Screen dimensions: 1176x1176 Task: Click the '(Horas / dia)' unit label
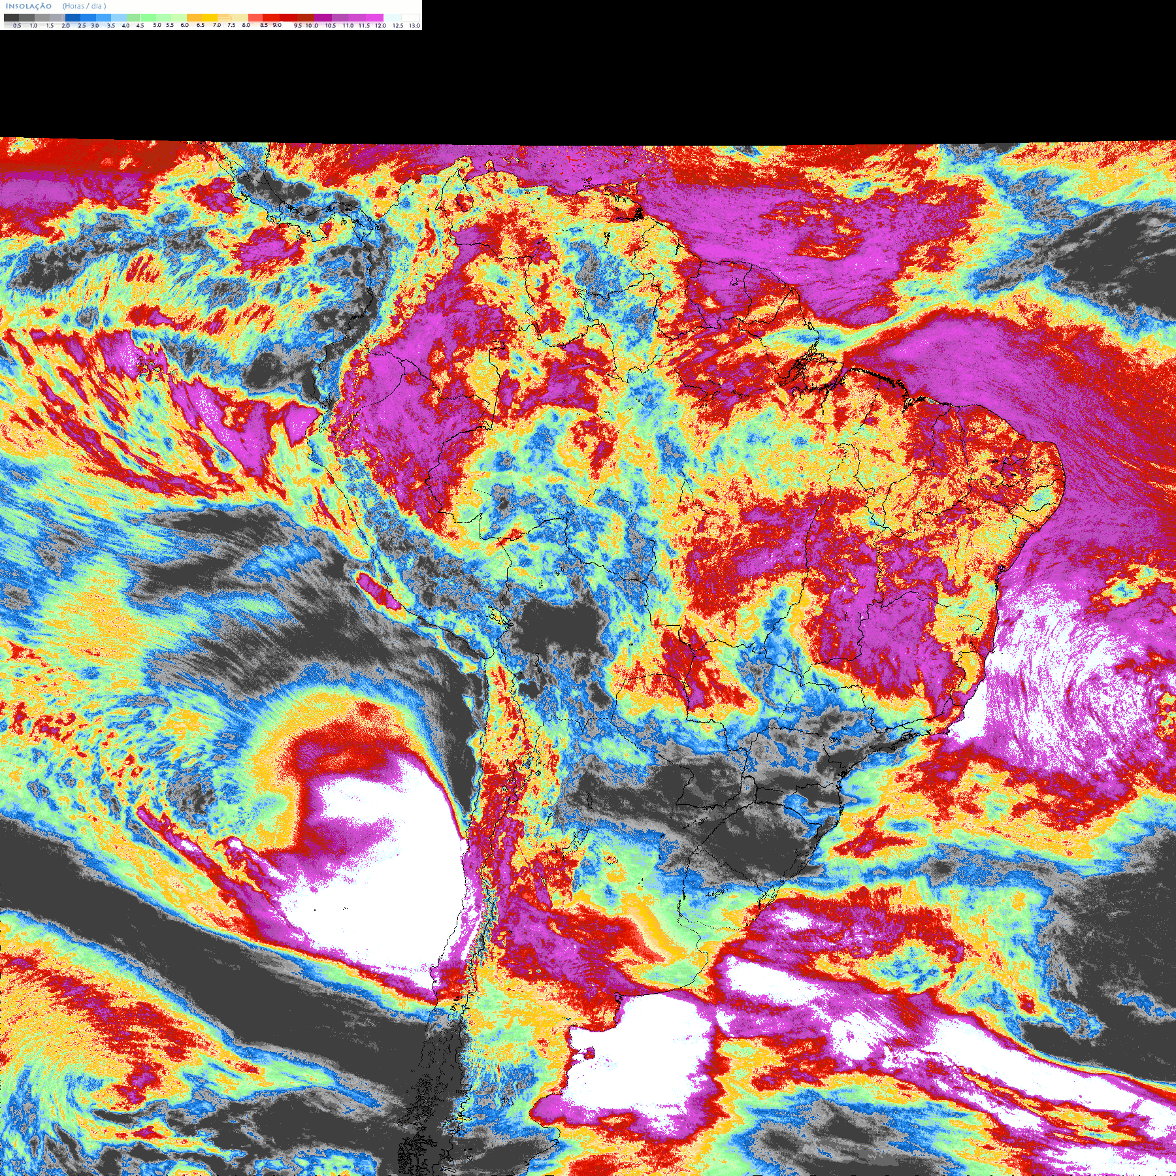(84, 6)
